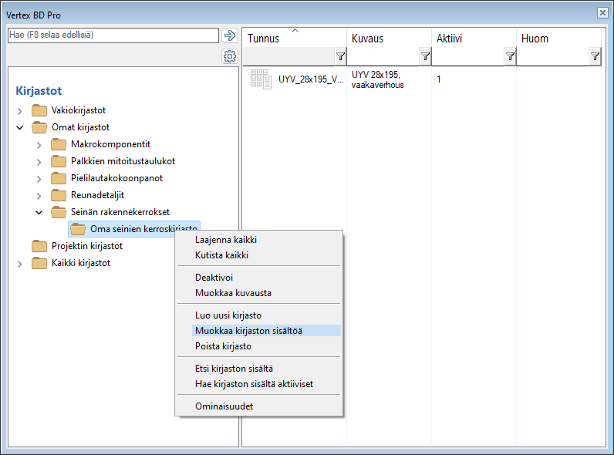Click the Huom column filter icon

[595, 56]
